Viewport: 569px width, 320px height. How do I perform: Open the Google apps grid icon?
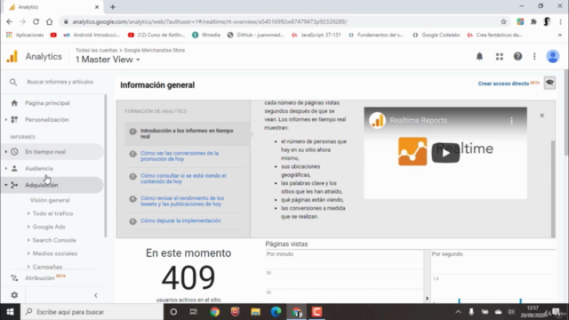click(x=500, y=56)
